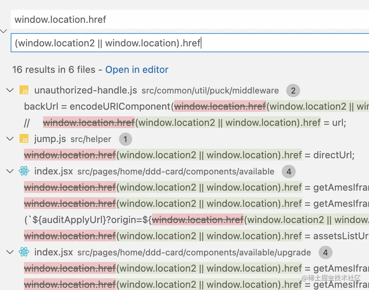Open the assetsListUrl match line
The image size is (369, 290).
pos(197,236)
